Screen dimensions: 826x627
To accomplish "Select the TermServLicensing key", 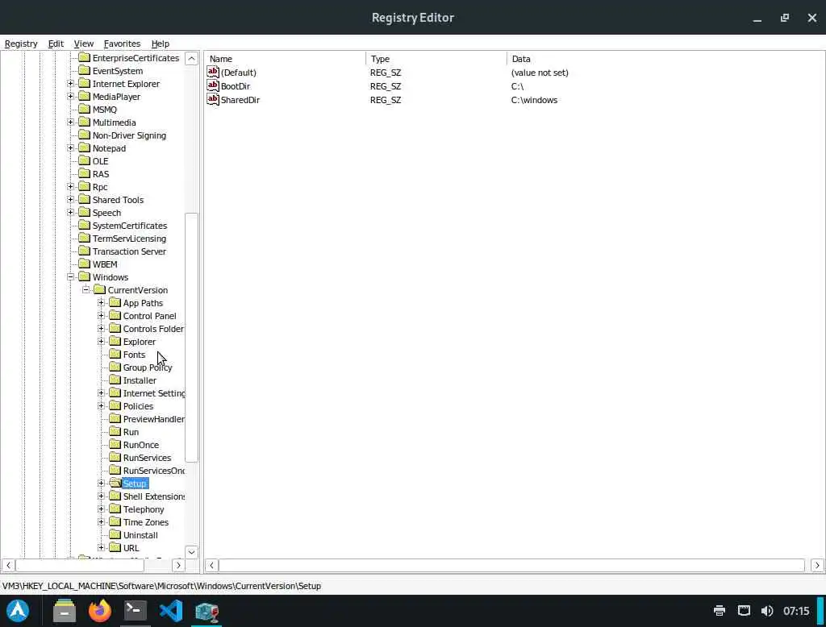I will point(129,239).
